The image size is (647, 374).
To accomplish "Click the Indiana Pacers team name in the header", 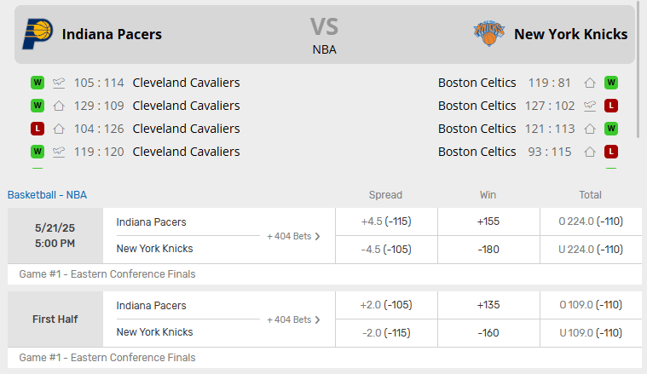I will (112, 34).
